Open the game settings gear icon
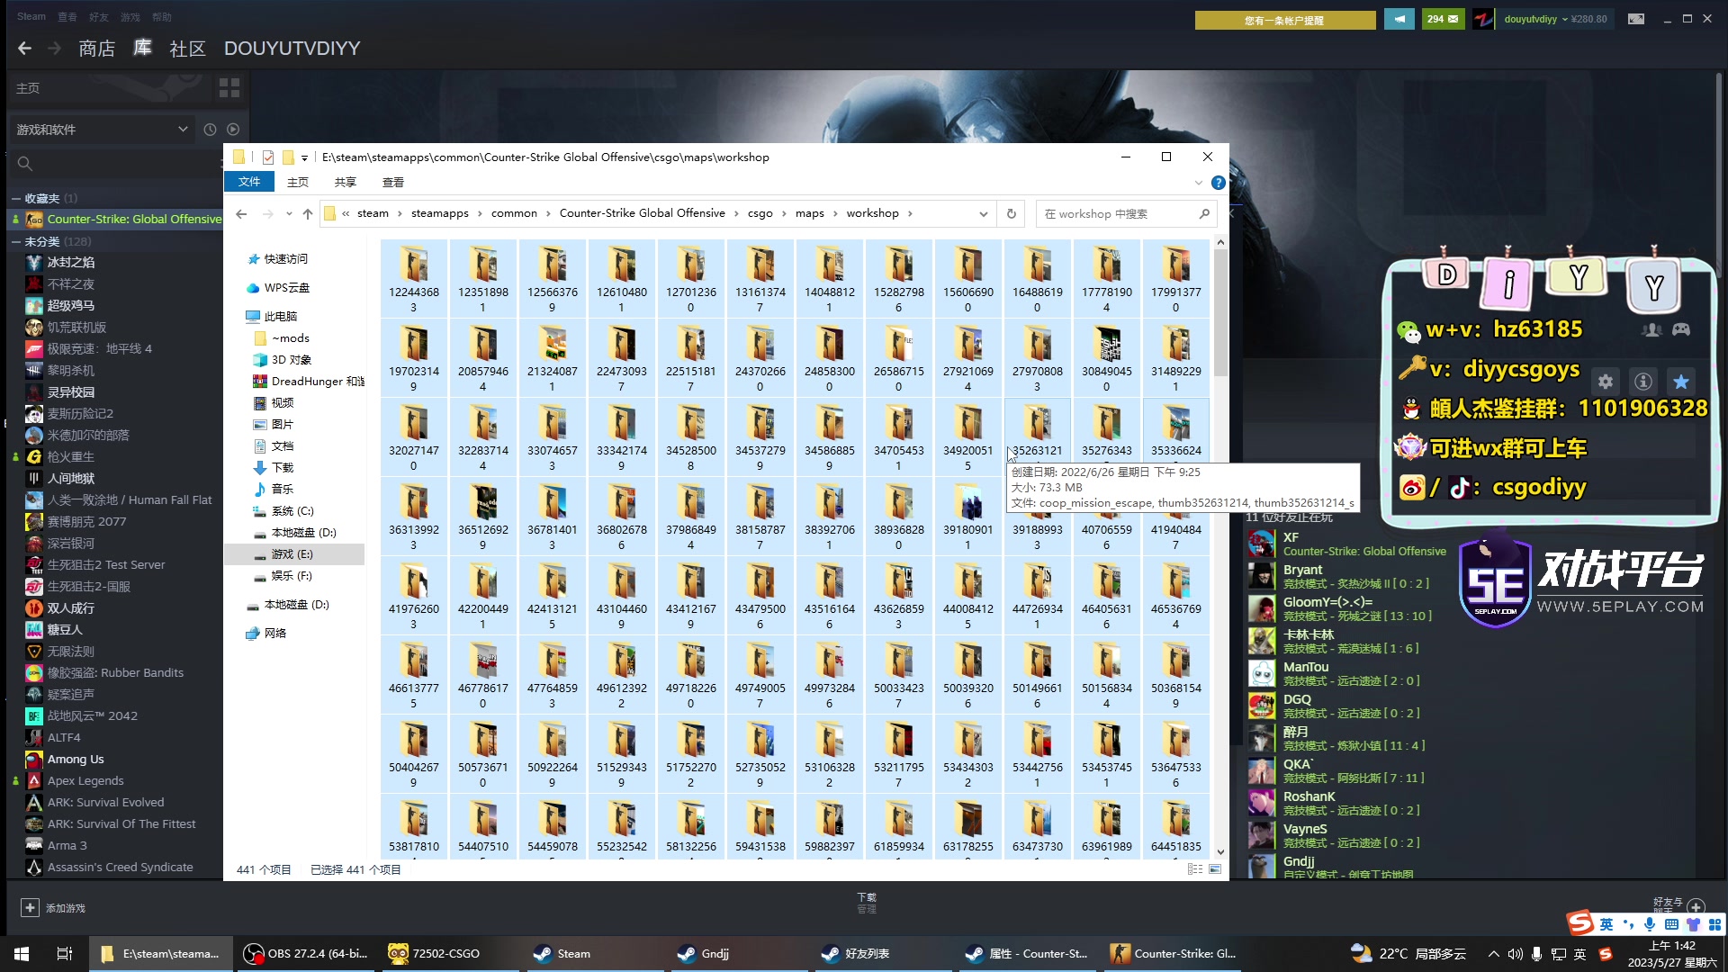This screenshot has width=1728, height=972. click(x=1606, y=381)
